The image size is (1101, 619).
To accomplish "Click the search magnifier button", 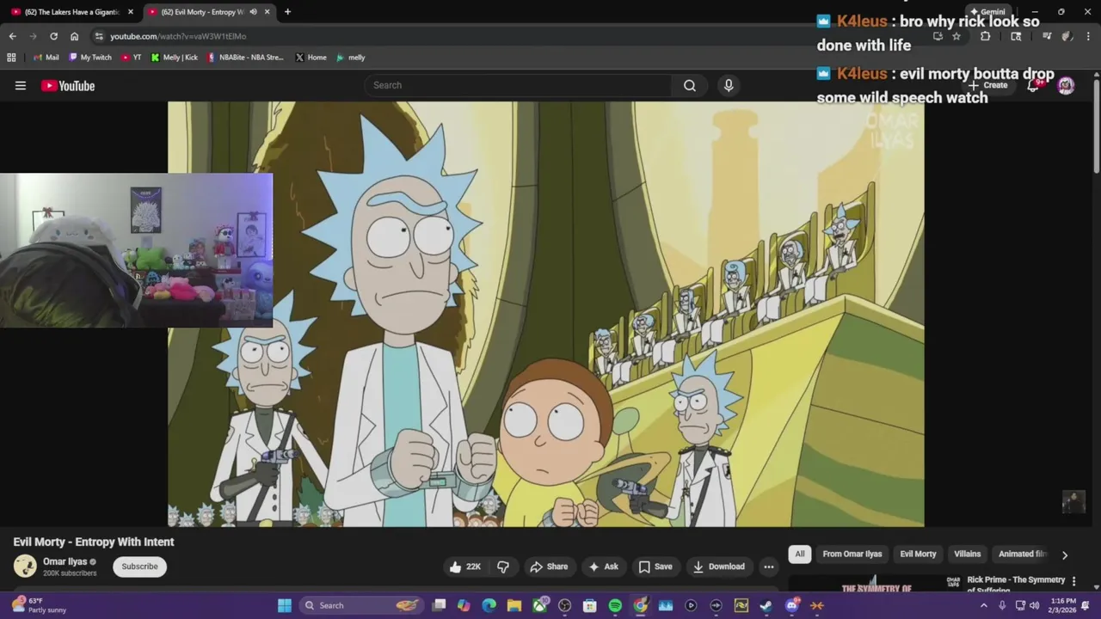I will tap(690, 85).
